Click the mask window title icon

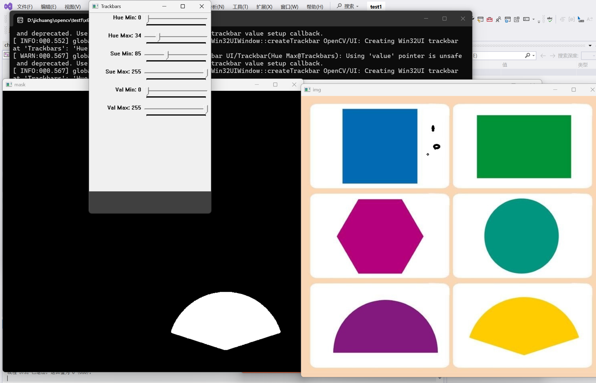tap(9, 84)
